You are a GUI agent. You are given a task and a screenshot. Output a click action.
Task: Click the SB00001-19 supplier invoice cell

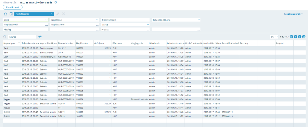pyautogui.click(x=230, y=116)
